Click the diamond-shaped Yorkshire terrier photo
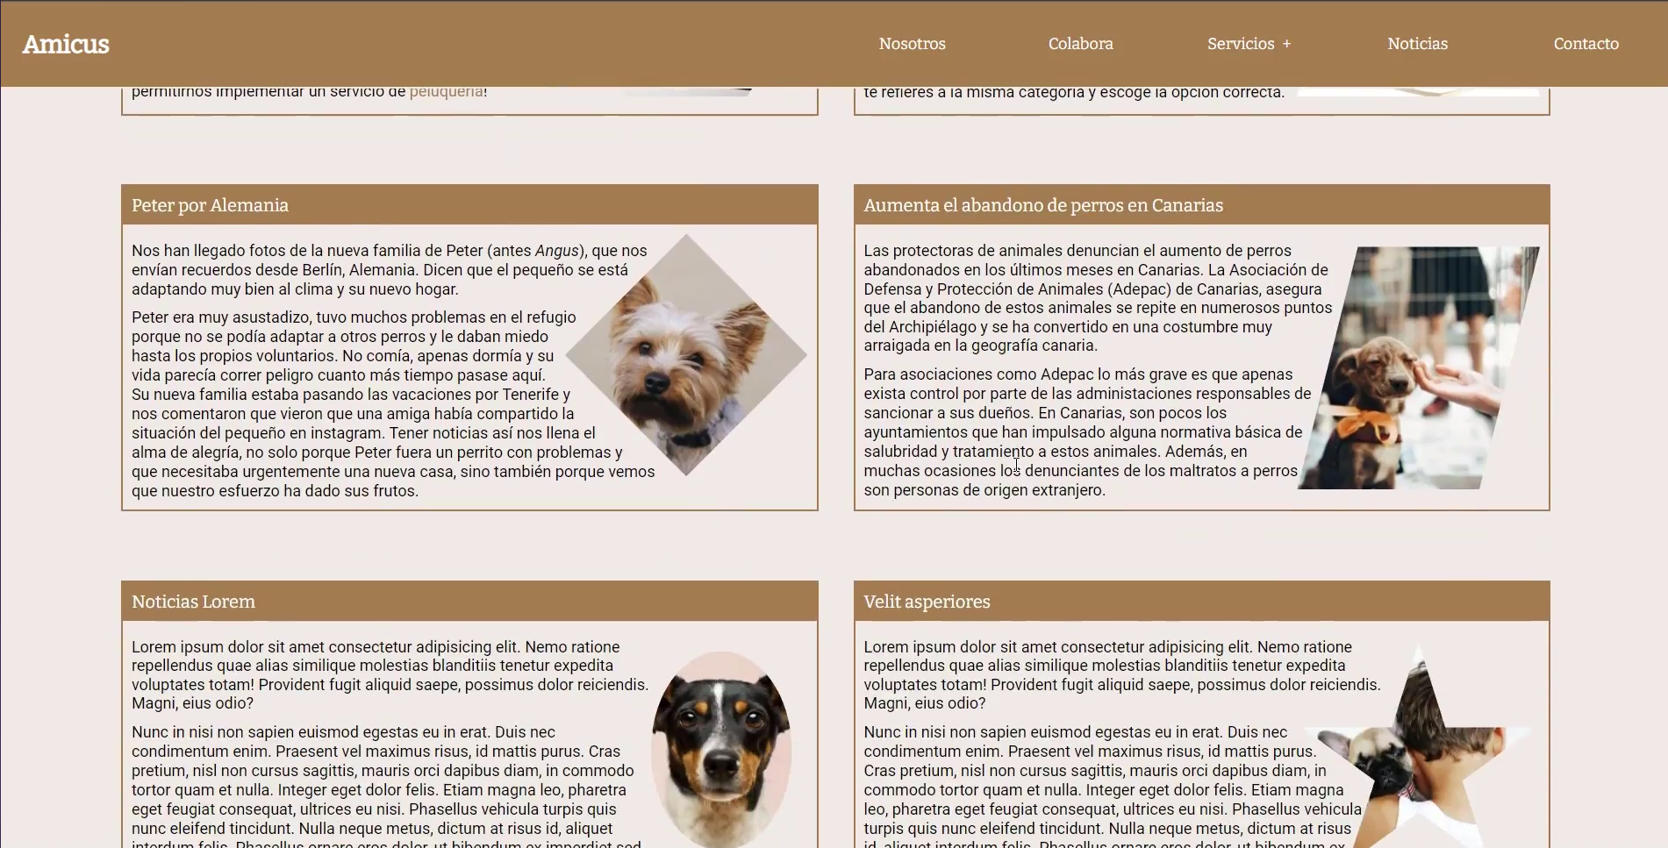This screenshot has width=1668, height=848. [686, 355]
